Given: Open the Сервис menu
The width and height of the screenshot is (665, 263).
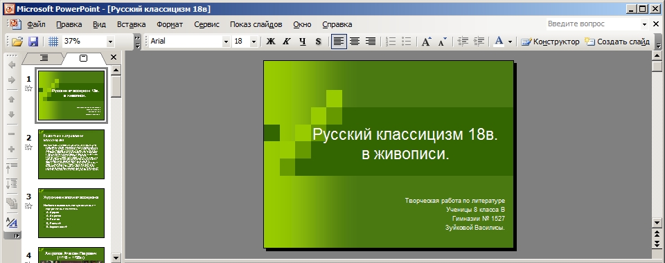Looking at the screenshot, I should pos(206,24).
